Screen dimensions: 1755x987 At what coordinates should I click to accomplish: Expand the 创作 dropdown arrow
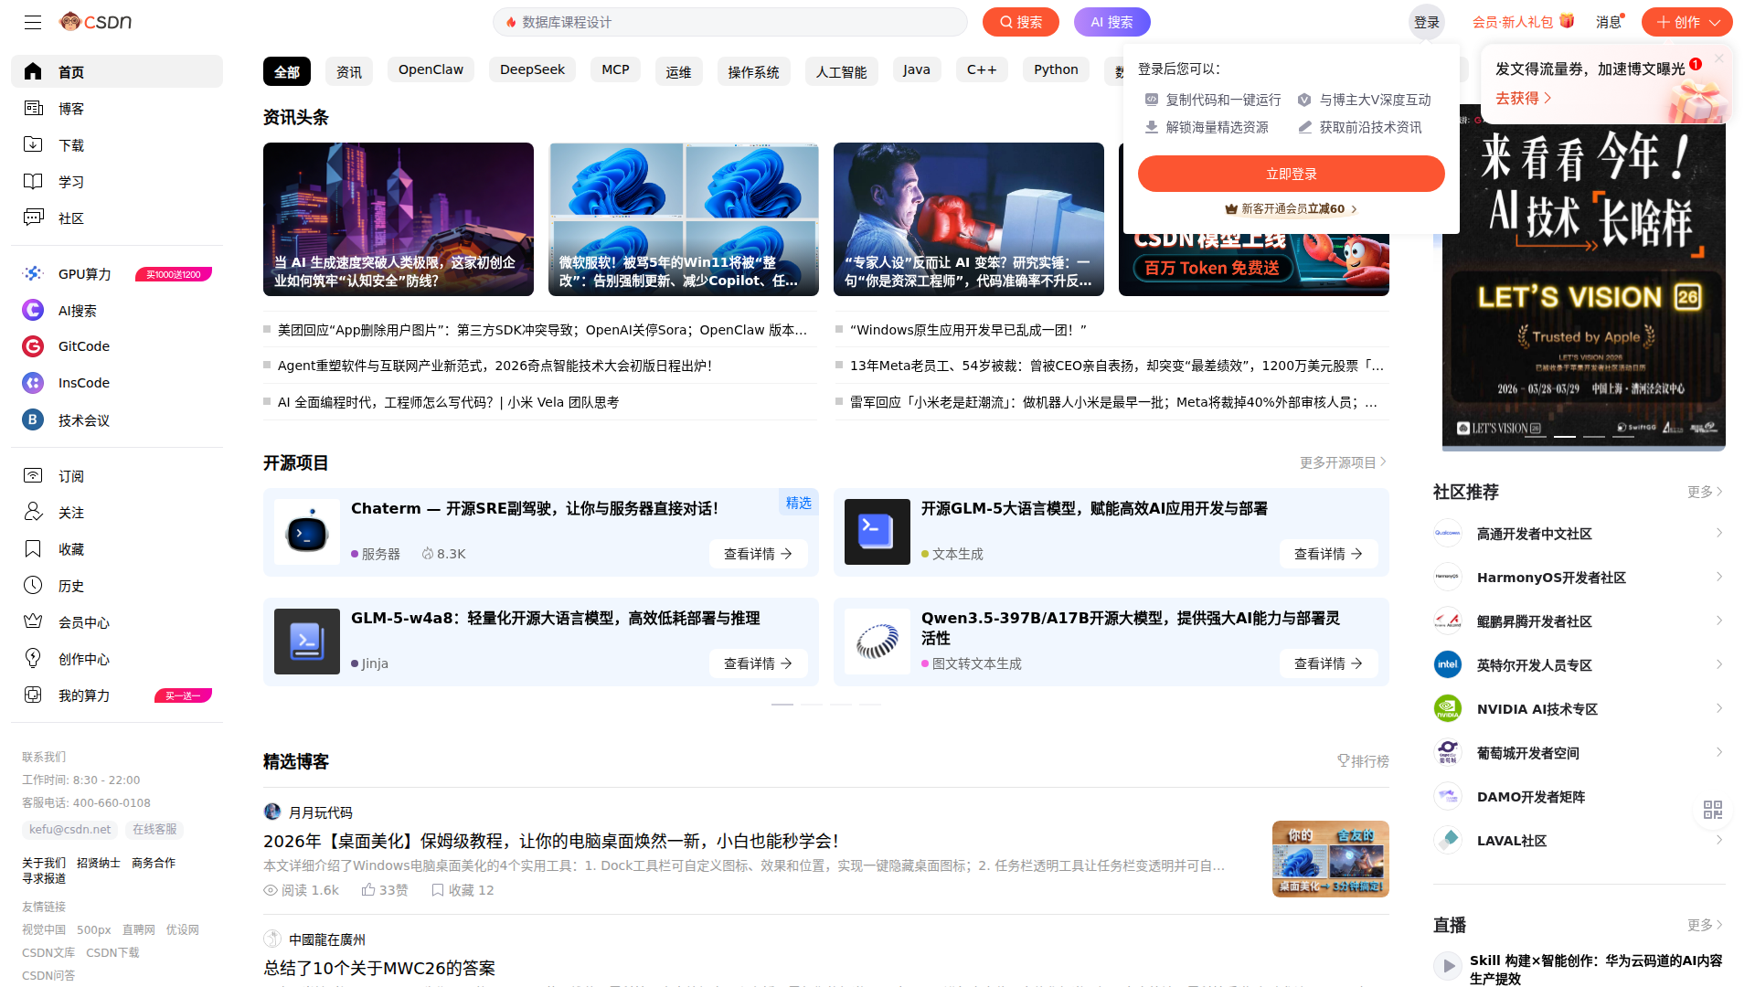[x=1716, y=23]
